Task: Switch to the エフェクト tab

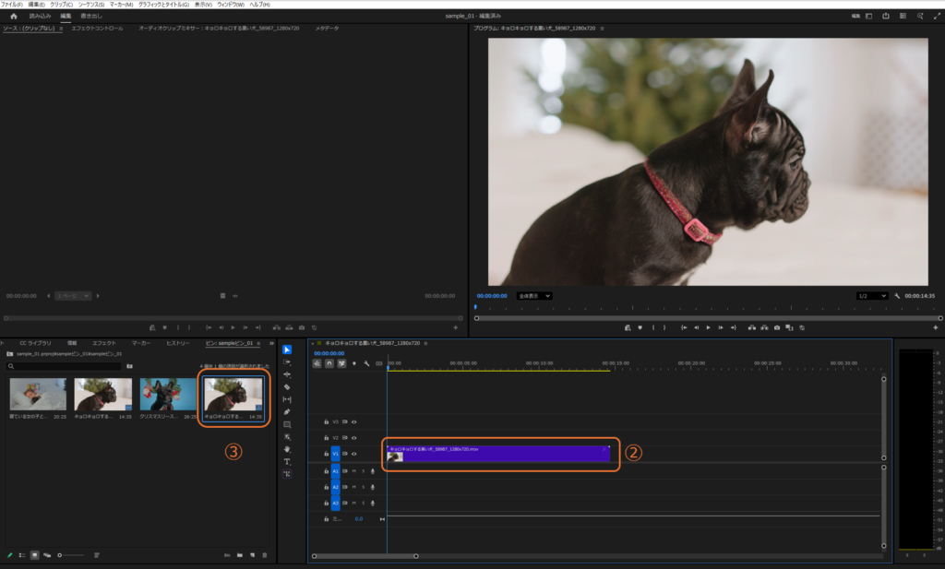Action: point(103,343)
